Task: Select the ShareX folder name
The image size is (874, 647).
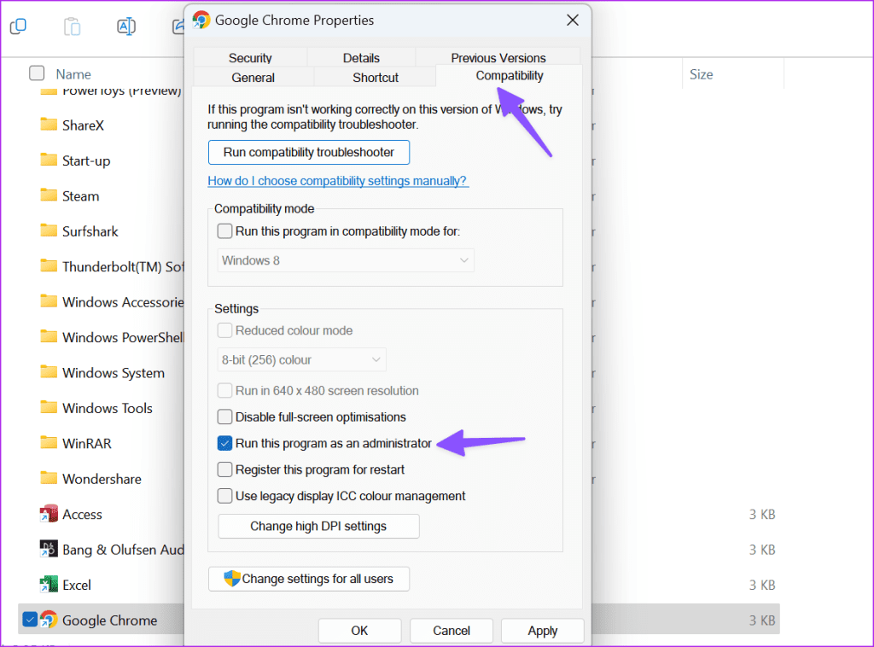Action: point(83,125)
